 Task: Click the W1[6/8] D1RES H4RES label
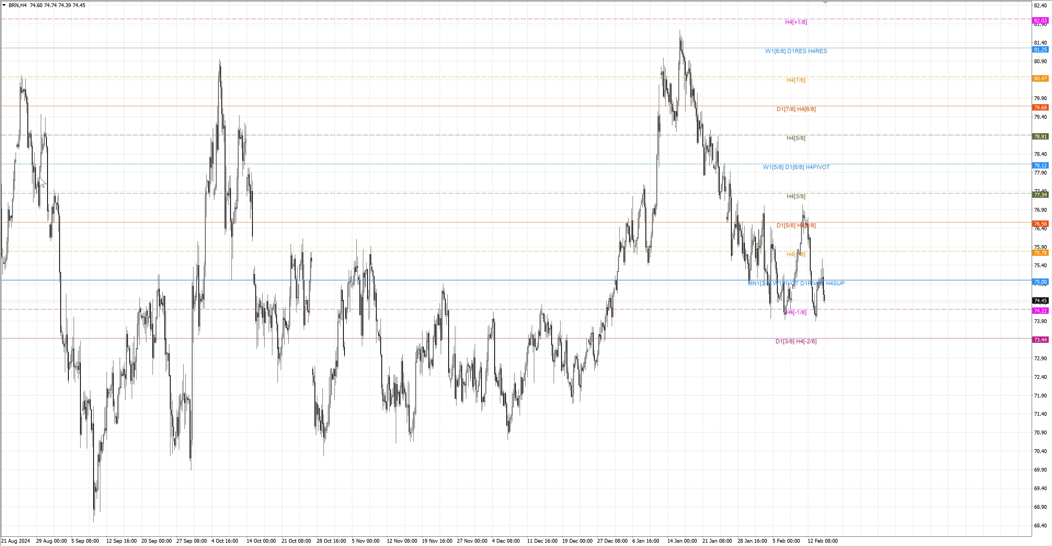point(796,51)
